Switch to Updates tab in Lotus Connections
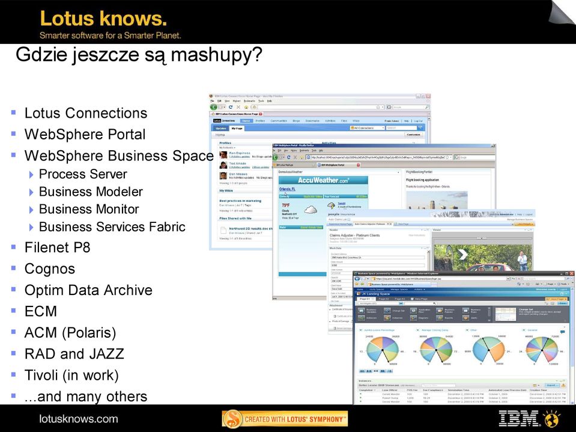This screenshot has width=576, height=432. (221, 128)
